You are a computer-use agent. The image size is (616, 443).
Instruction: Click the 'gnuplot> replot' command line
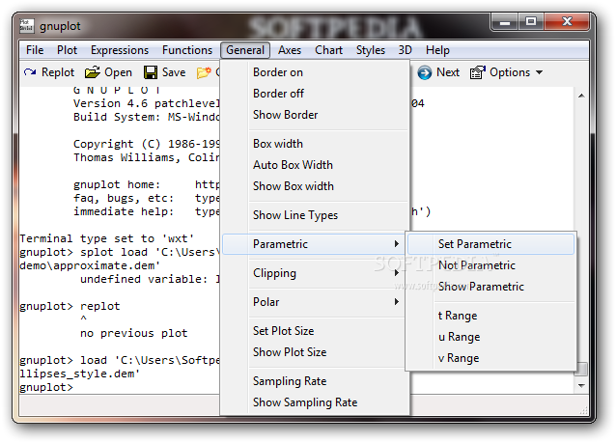(x=70, y=306)
